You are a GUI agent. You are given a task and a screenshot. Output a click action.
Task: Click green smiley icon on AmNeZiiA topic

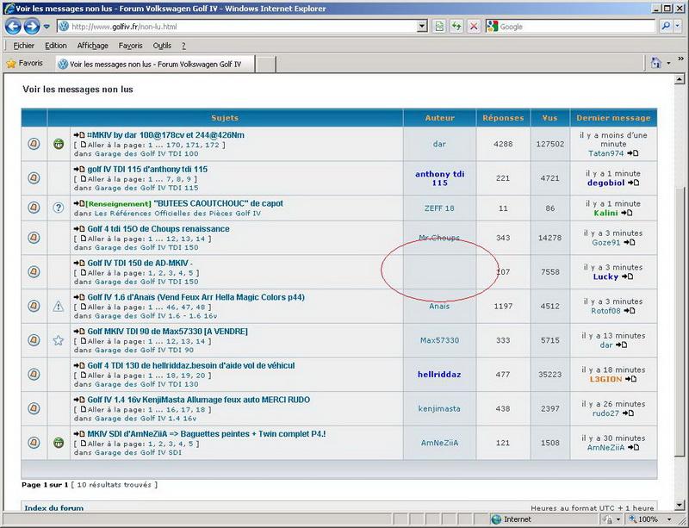(59, 442)
